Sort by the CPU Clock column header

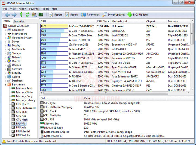103,21
